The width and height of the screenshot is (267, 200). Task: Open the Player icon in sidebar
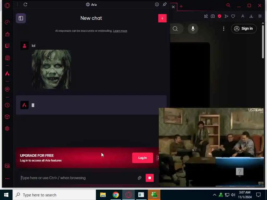coord(7,89)
